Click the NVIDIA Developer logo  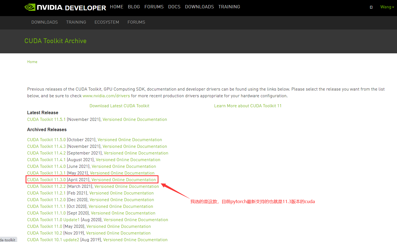click(65, 7)
